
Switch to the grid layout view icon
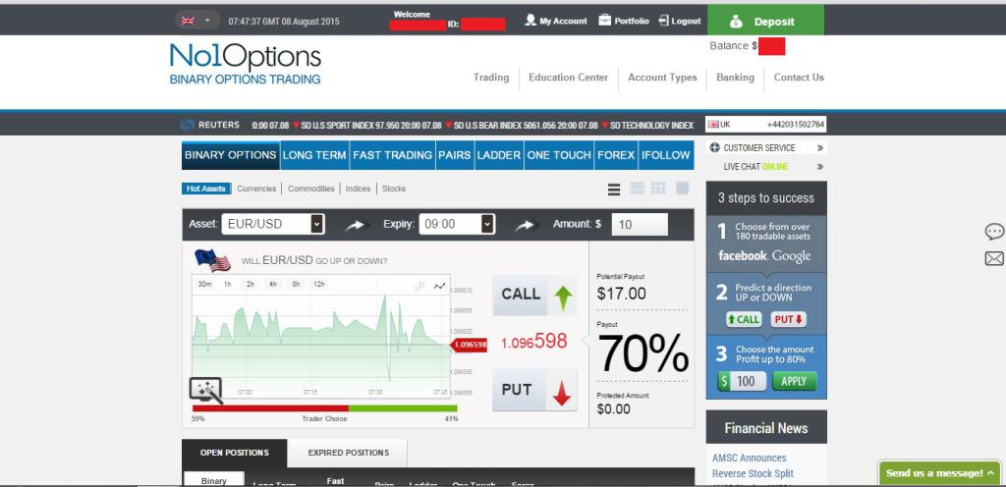click(x=658, y=189)
